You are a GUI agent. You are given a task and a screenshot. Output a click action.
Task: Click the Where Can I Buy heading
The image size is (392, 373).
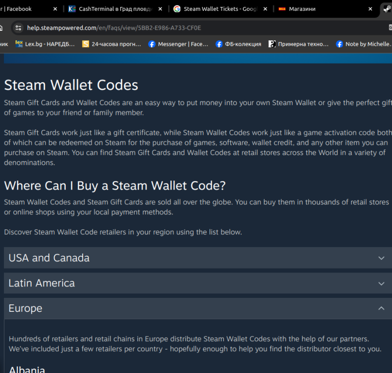[115, 186]
